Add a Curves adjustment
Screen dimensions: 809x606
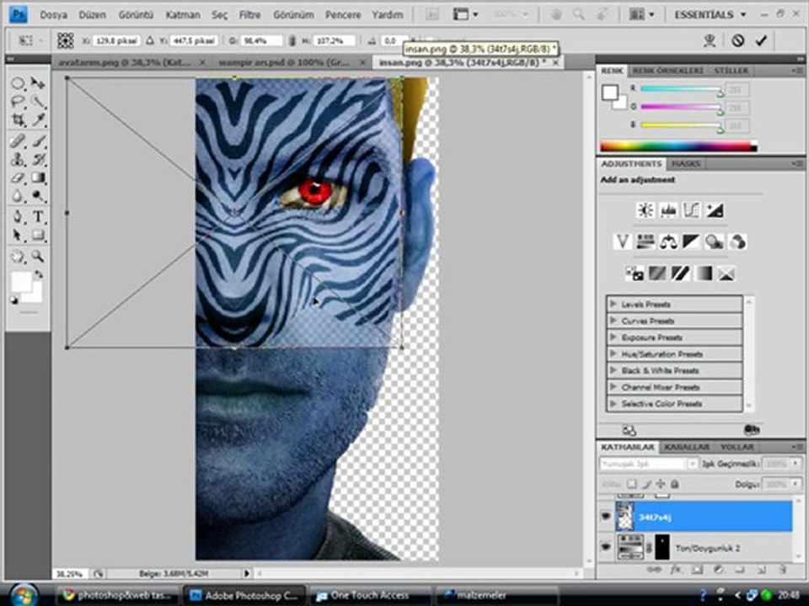tap(691, 210)
